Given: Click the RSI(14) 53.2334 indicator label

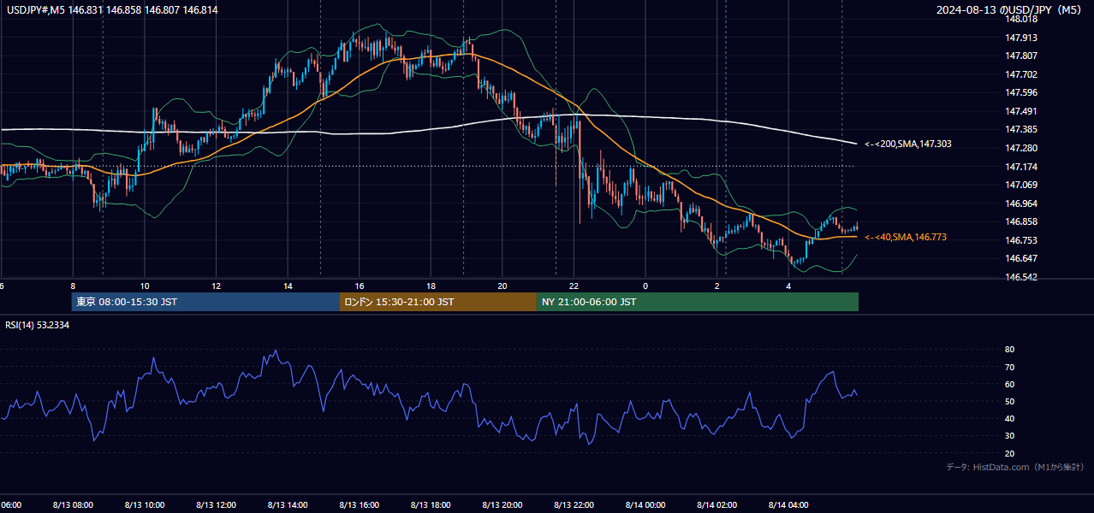Looking at the screenshot, I should [x=38, y=325].
